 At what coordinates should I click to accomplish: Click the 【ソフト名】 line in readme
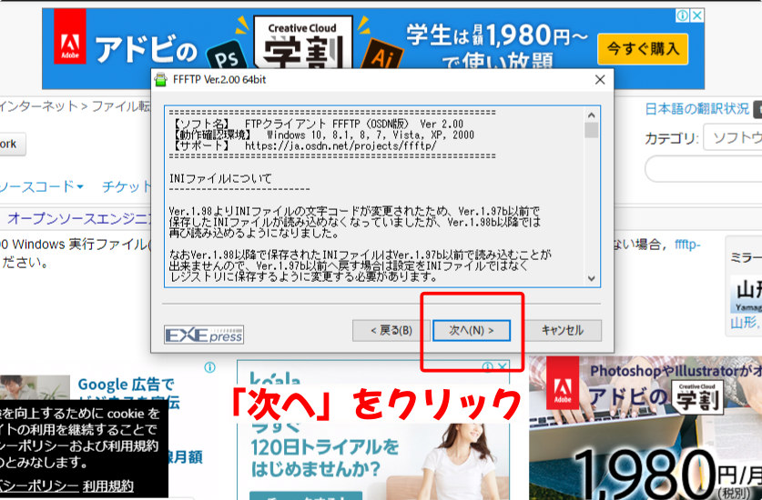(x=316, y=124)
